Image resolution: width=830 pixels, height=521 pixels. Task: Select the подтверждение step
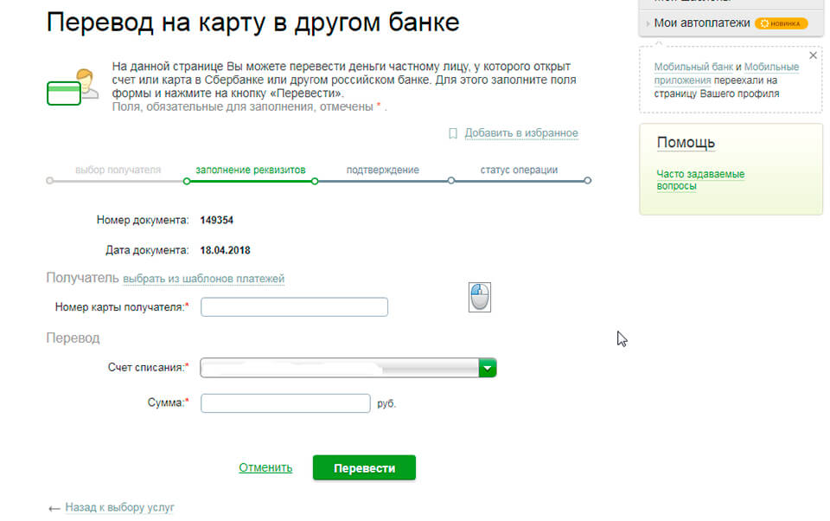pyautogui.click(x=383, y=170)
